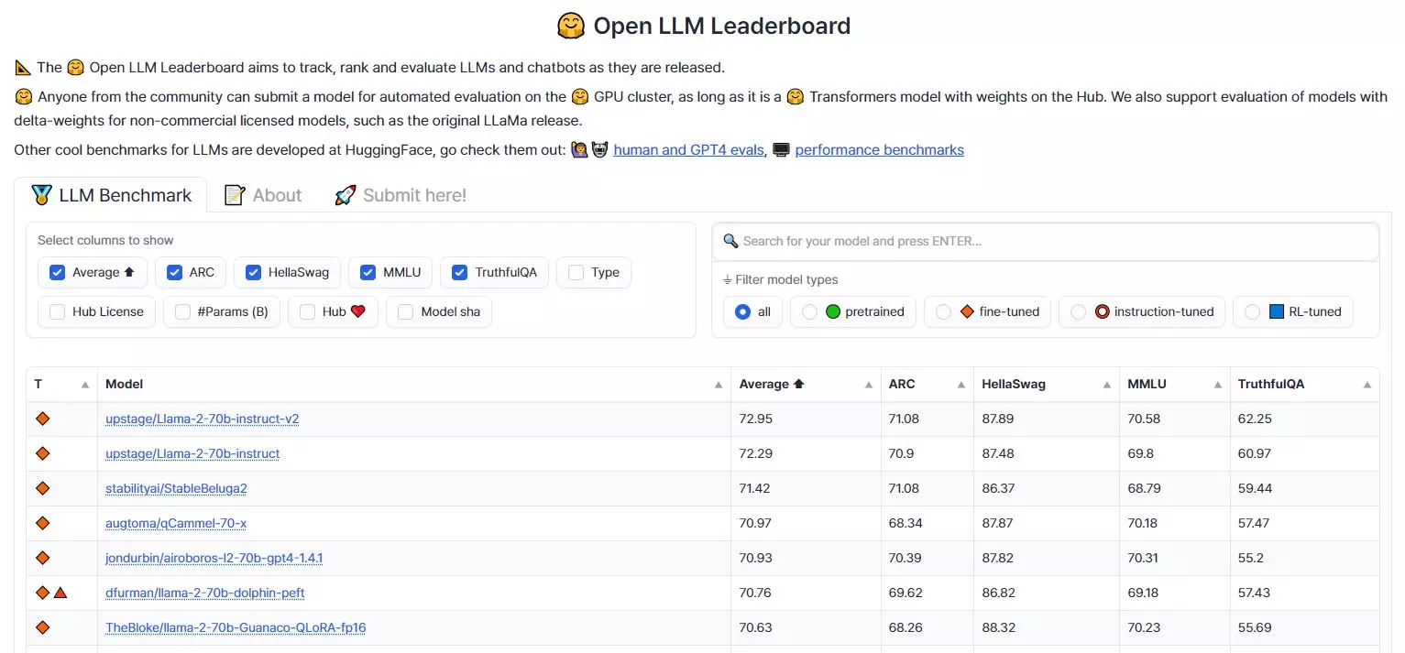Select the pretrained model type filter
Image resolution: width=1405 pixels, height=653 pixels.
pos(809,311)
